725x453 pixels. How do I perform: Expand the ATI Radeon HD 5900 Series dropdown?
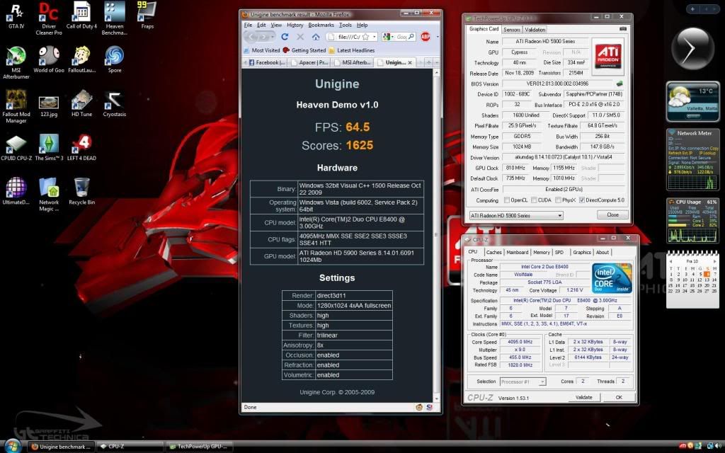[559, 215]
